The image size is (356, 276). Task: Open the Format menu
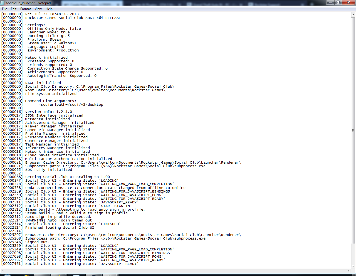(x=26, y=9)
